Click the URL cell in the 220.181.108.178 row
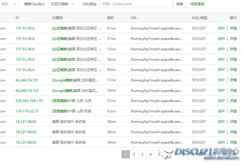The width and height of the screenshot is (244, 165). click(157, 101)
